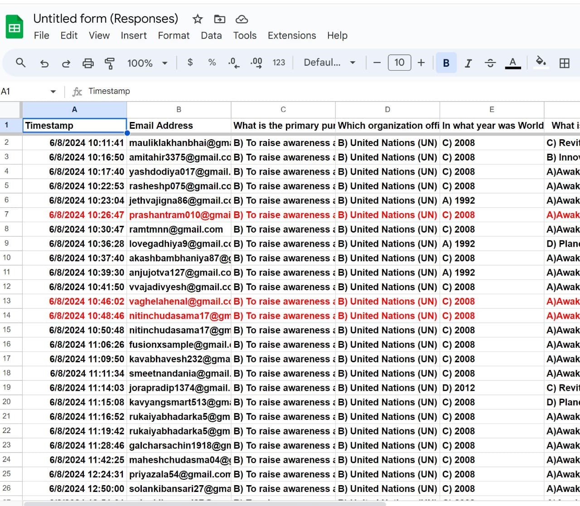Toggle bold formatting
The width and height of the screenshot is (580, 506).
pyautogui.click(x=446, y=63)
